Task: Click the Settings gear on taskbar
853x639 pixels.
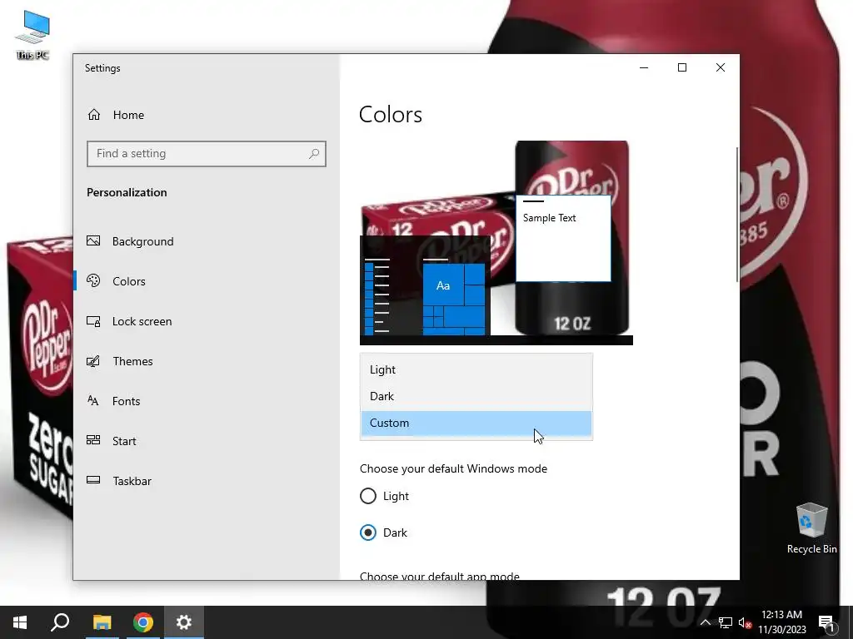Action: 184,622
